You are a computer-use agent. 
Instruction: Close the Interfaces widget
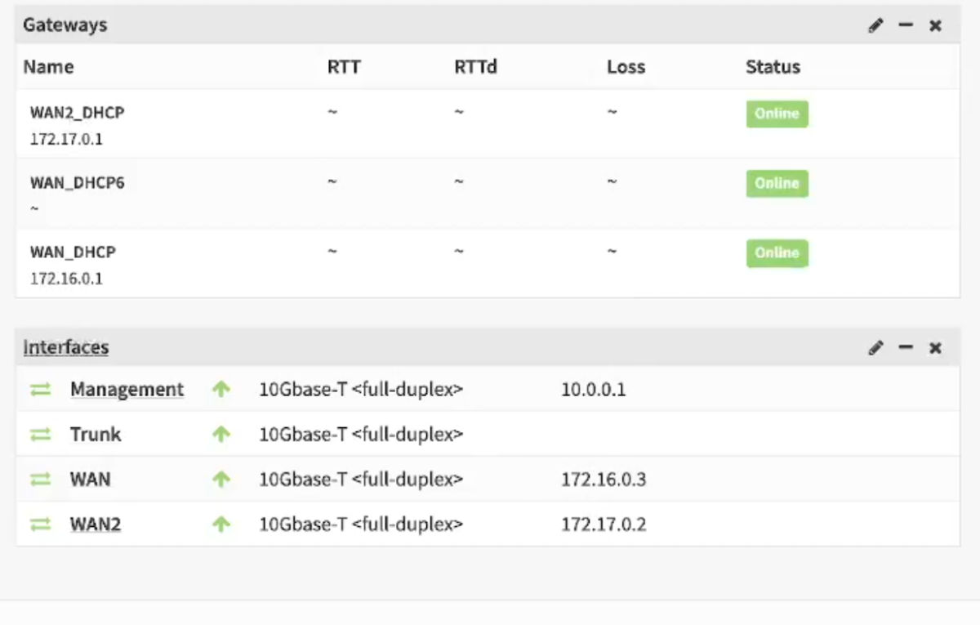[935, 348]
